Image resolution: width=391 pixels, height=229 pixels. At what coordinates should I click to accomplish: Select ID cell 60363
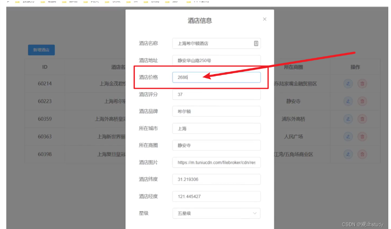click(44, 137)
